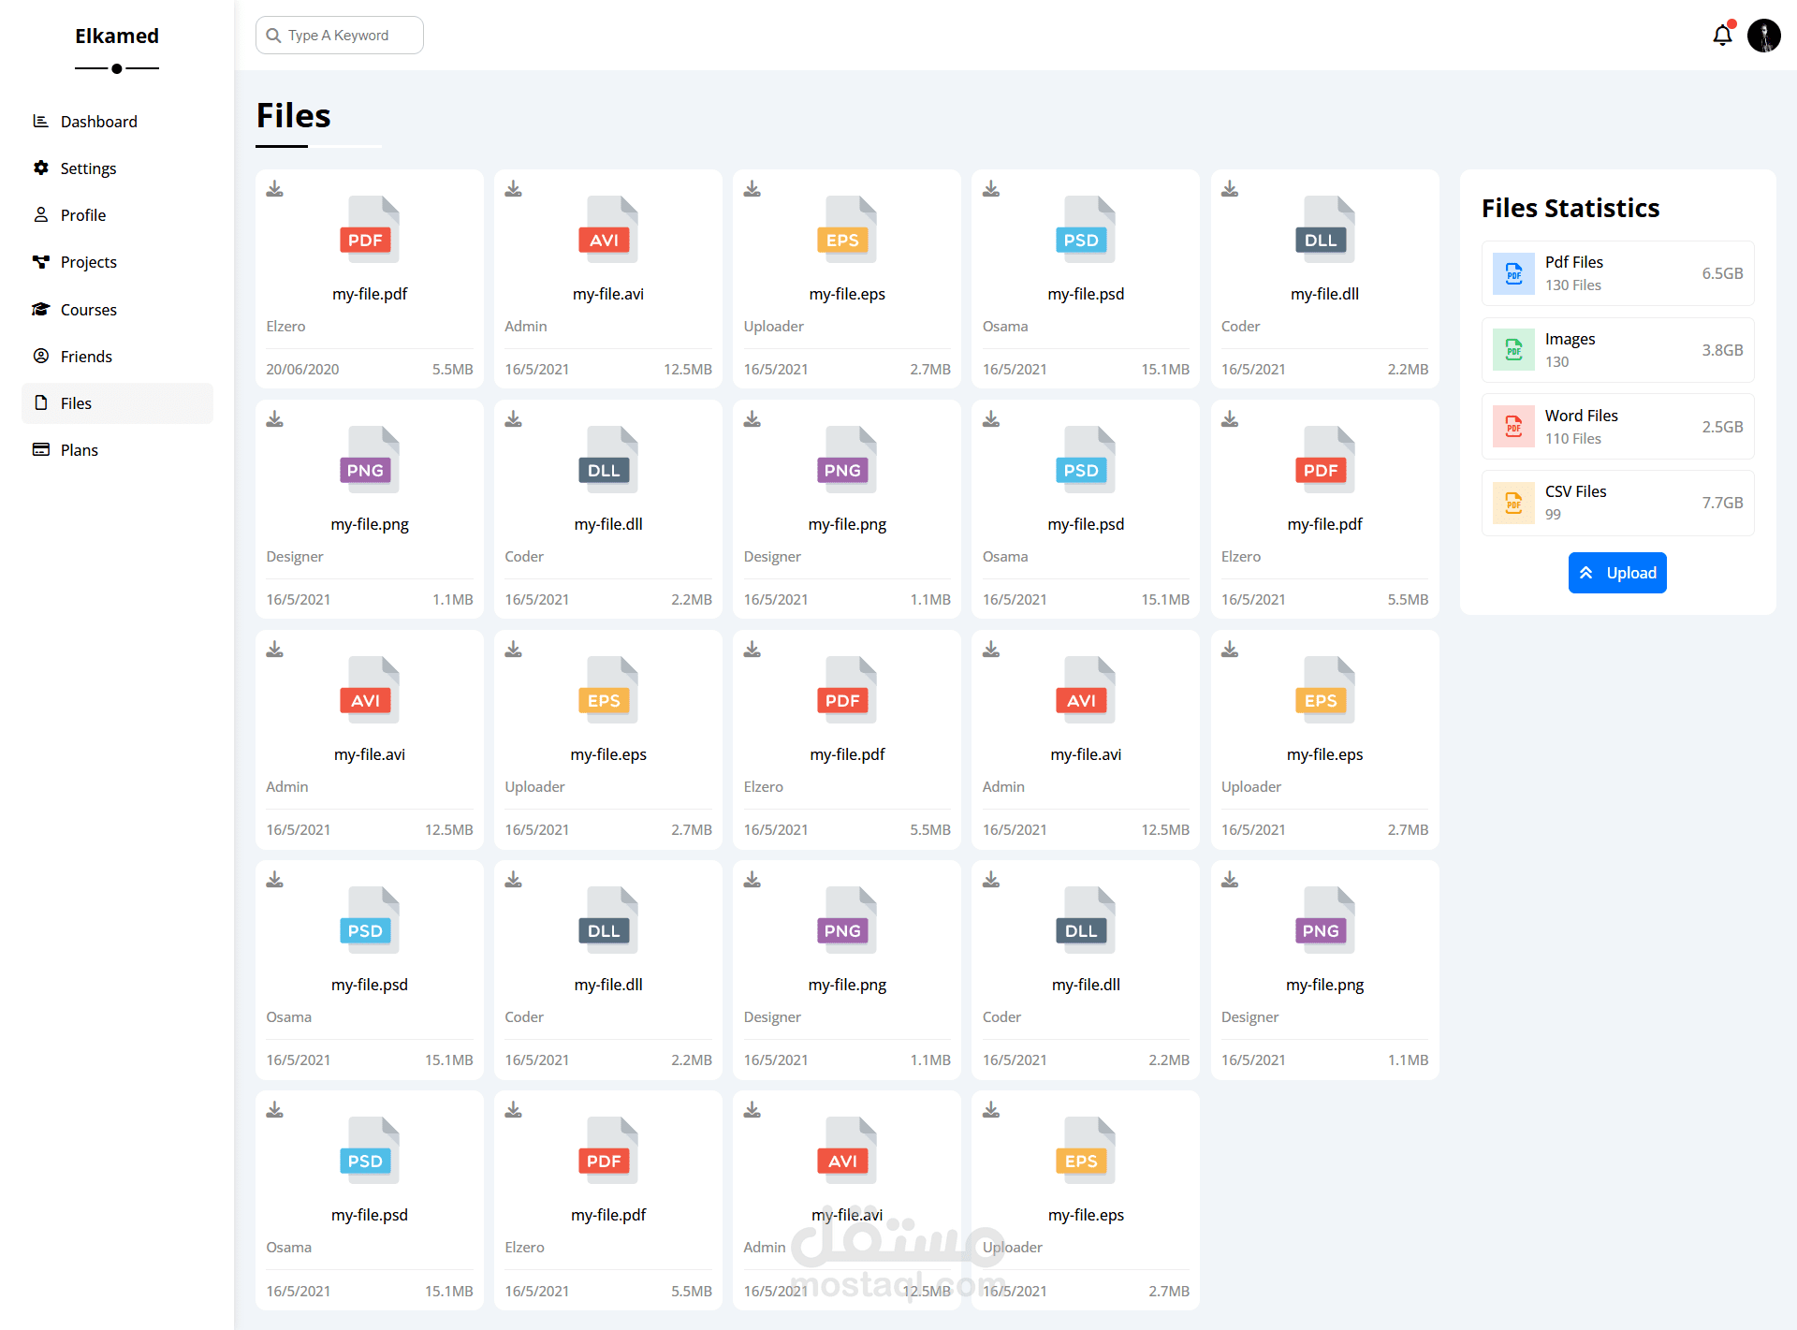Click the red Word Files icon
Image resolution: width=1797 pixels, height=1330 pixels.
pos(1512,427)
